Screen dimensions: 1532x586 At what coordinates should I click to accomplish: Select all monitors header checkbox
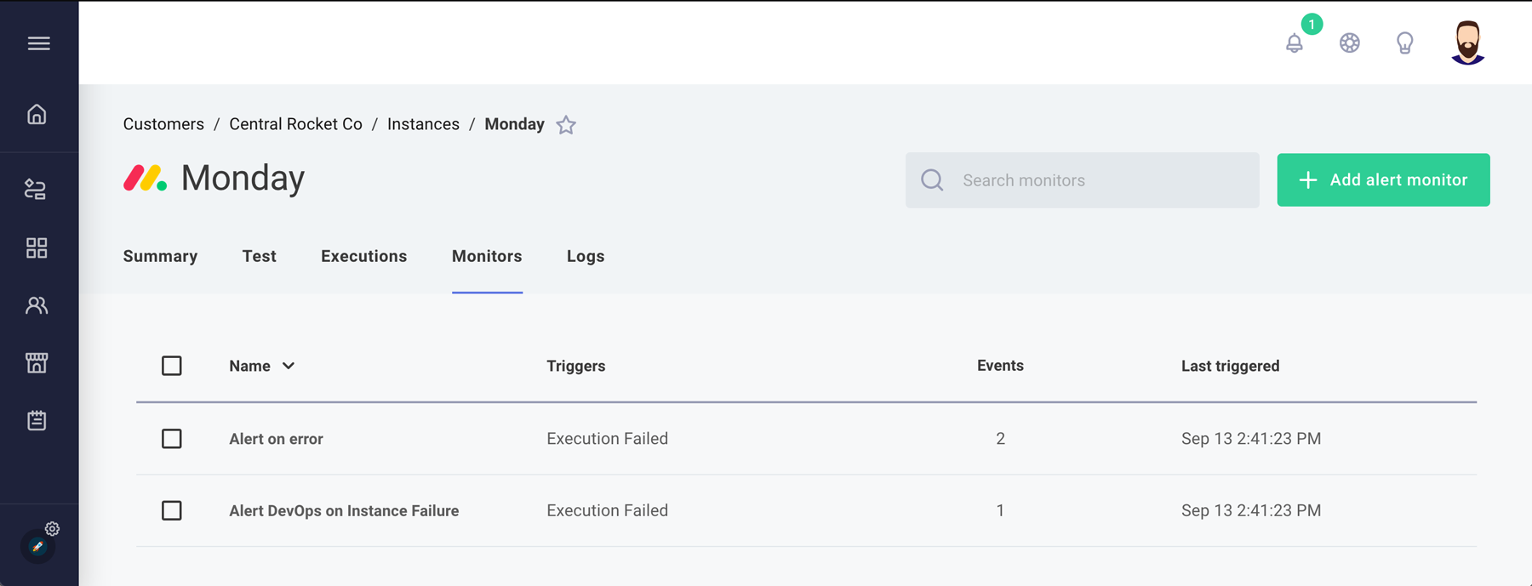pyautogui.click(x=172, y=366)
